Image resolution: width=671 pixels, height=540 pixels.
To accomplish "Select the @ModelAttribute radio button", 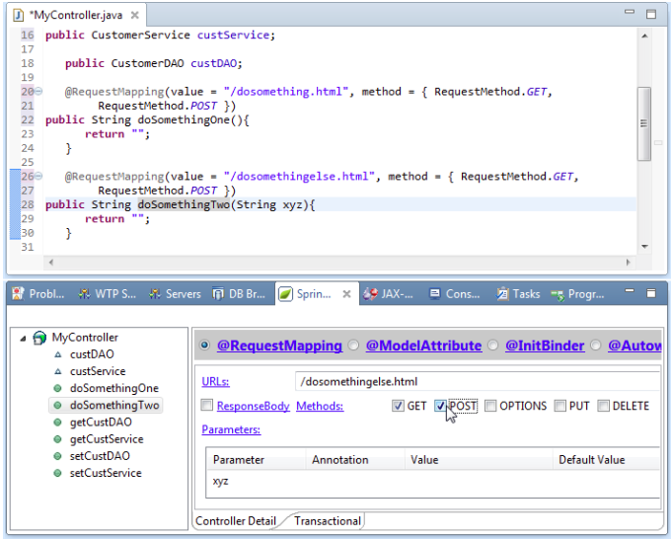I will tap(353, 345).
